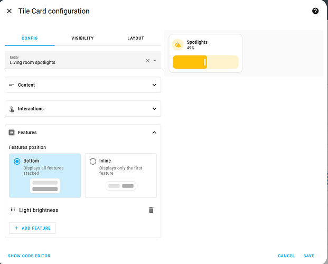Collapse the Features section
328x264 pixels.
click(154, 133)
